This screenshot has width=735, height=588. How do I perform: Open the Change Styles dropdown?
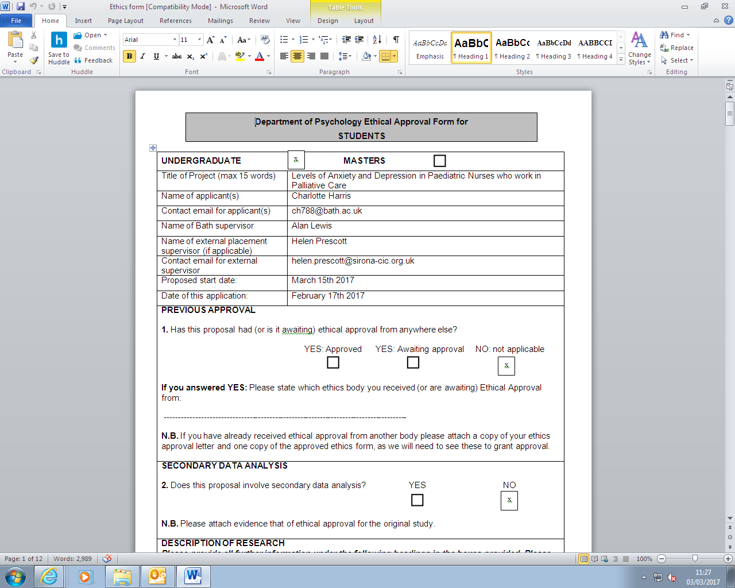click(x=640, y=48)
